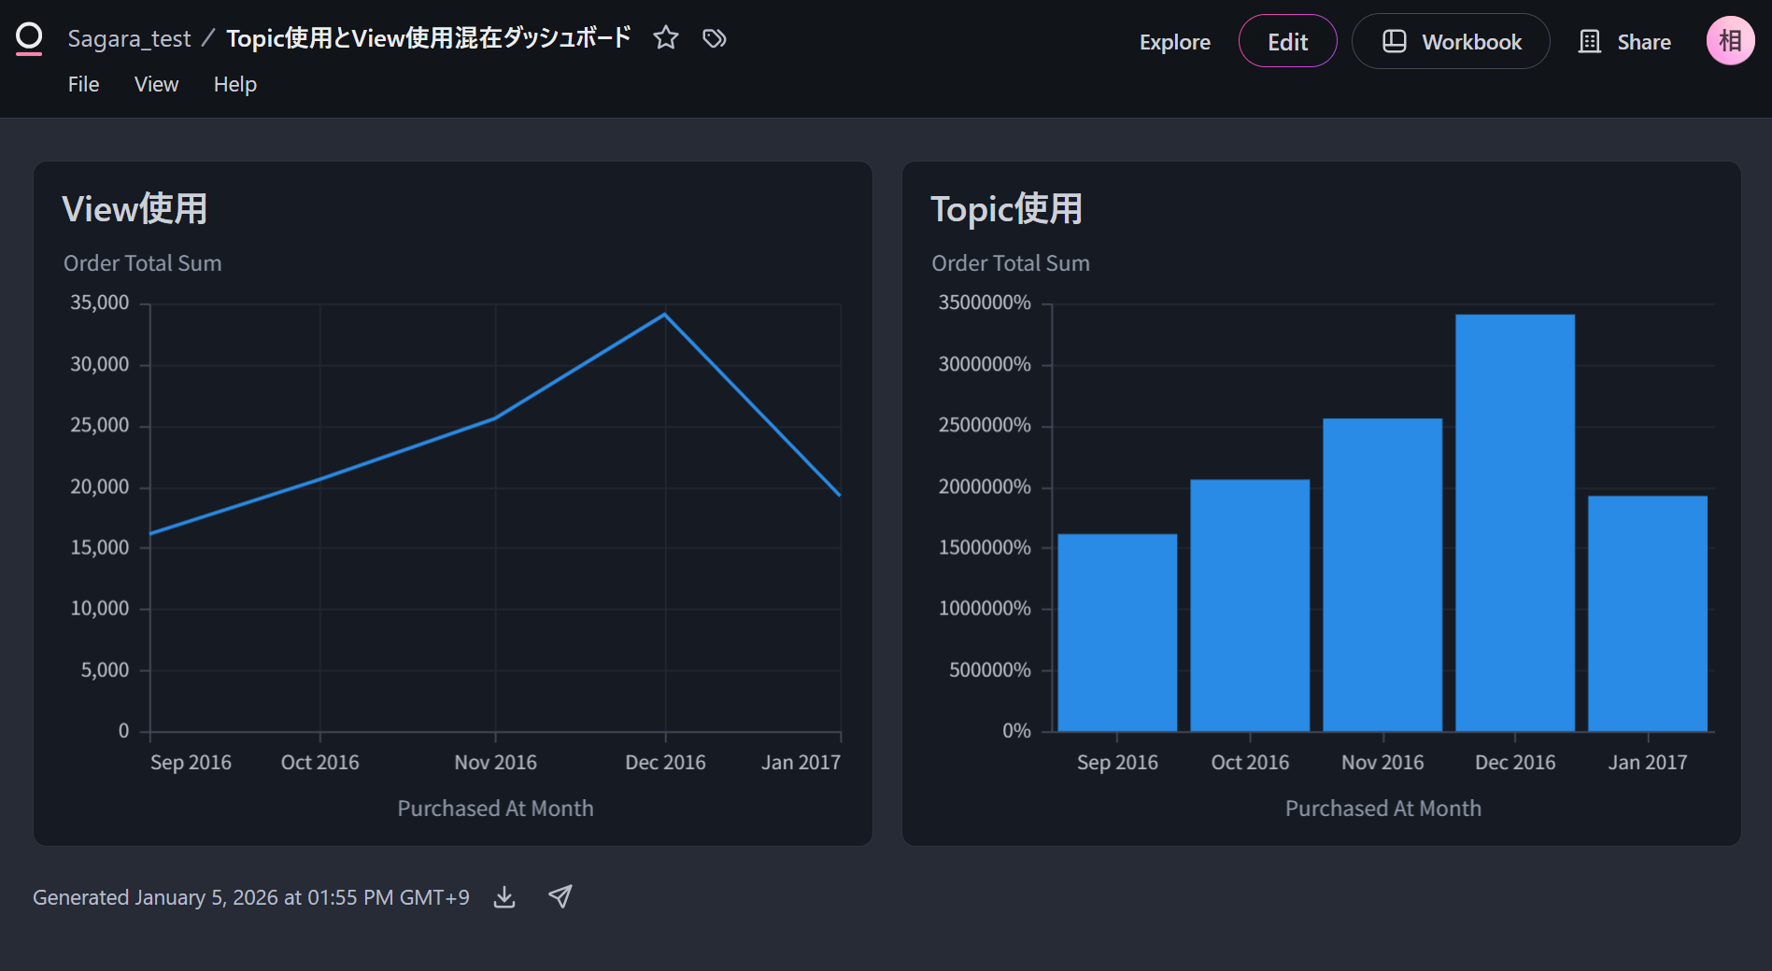
Task: Open the labels tag icon
Action: pyautogui.click(x=715, y=38)
